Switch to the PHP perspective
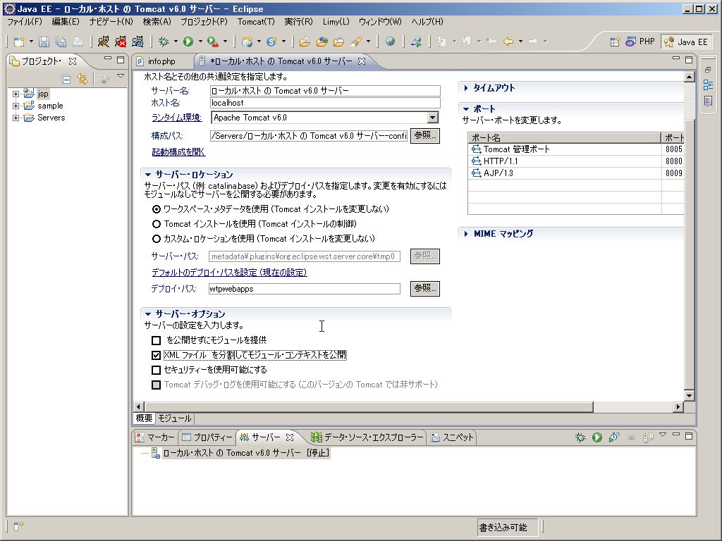The image size is (722, 541). [640, 42]
